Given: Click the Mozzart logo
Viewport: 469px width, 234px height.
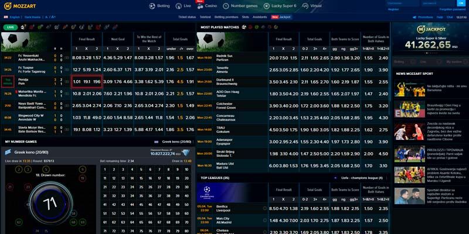Looking at the screenshot, I should click(20, 5).
